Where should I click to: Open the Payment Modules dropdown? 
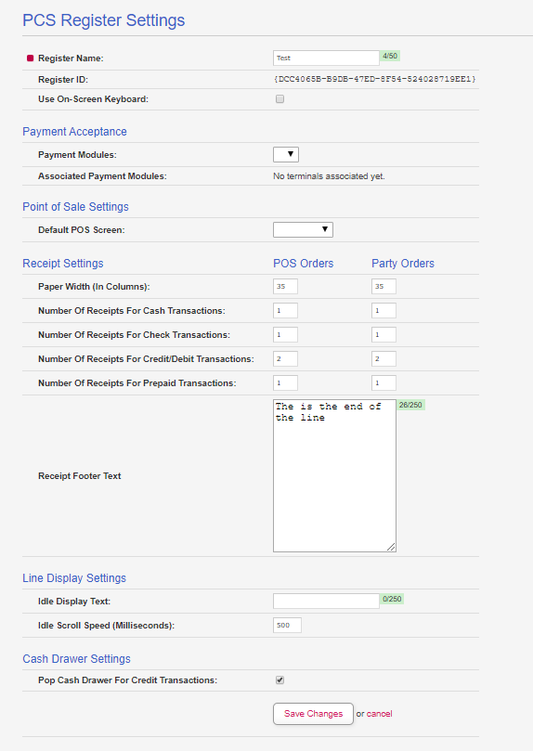(286, 155)
